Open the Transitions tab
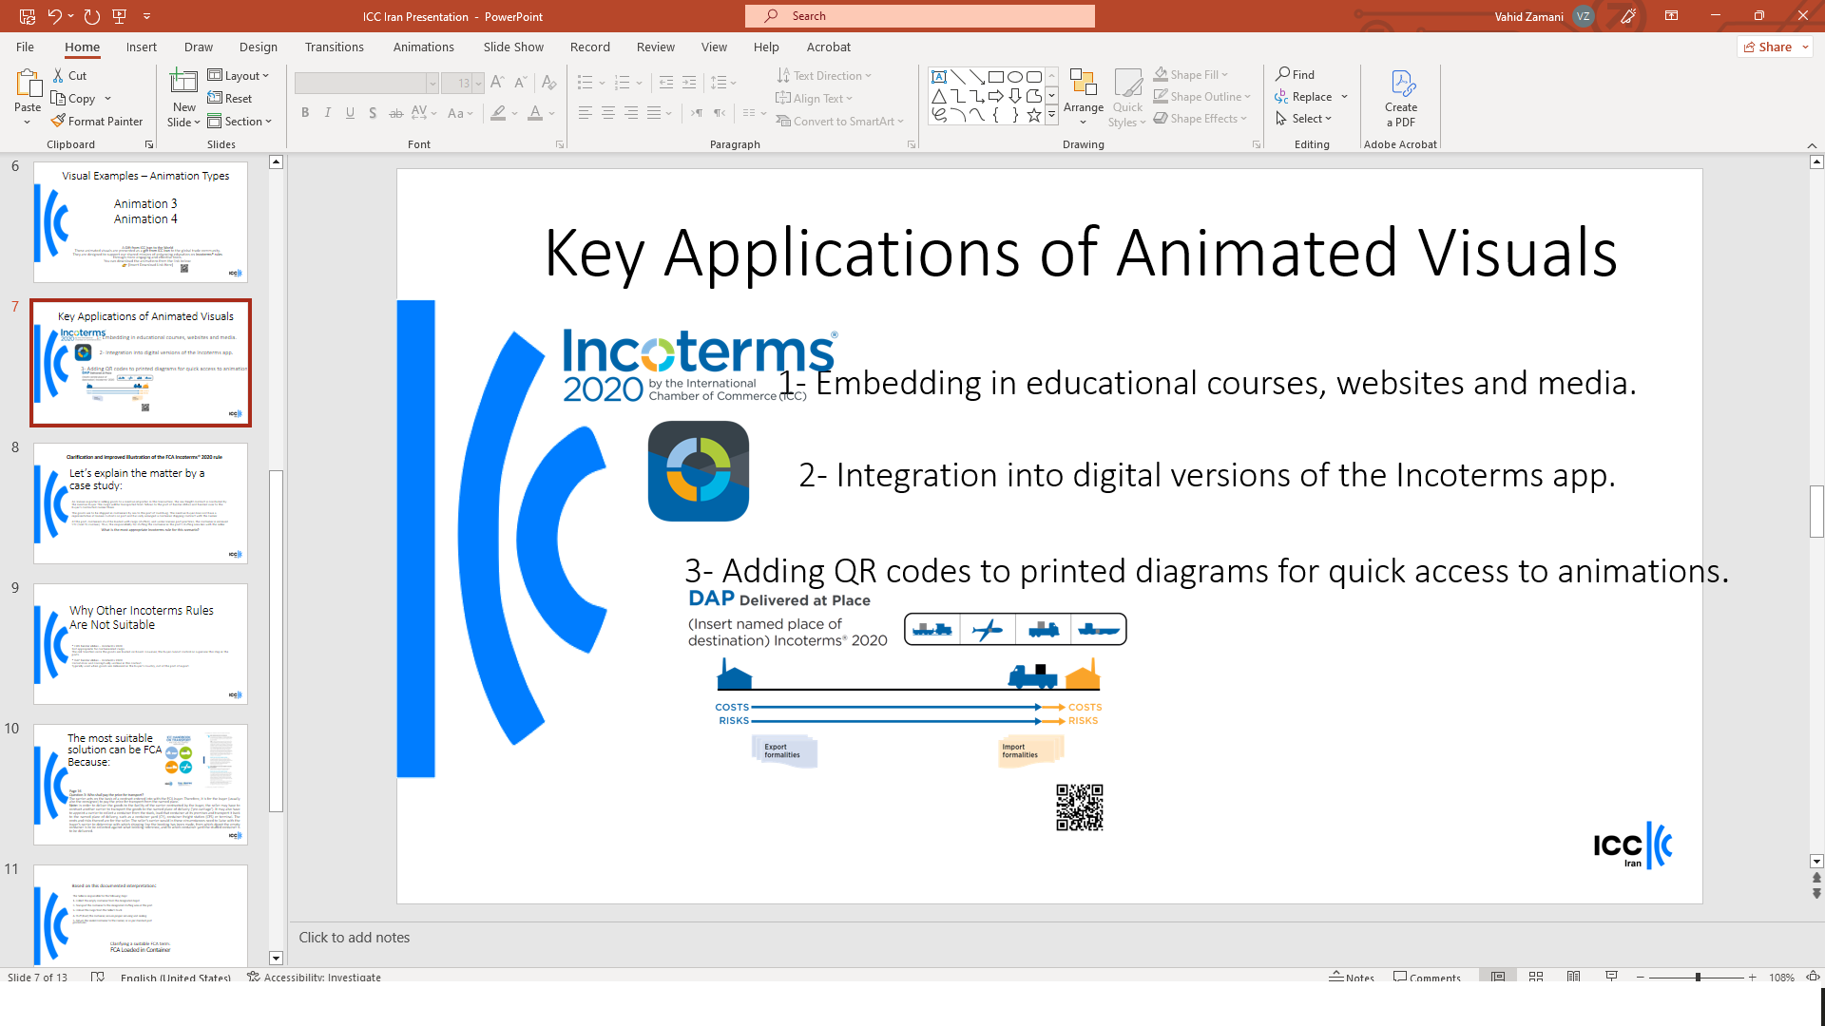 [335, 47]
